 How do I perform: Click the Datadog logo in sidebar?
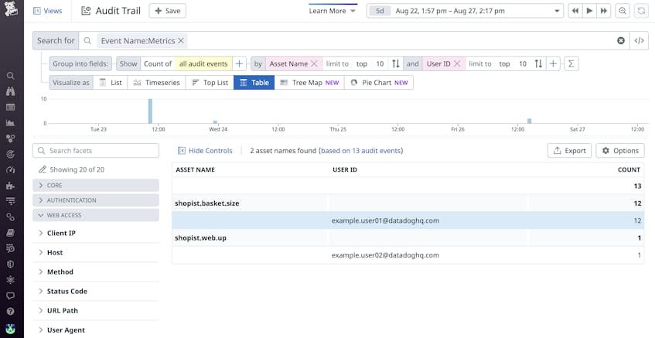pos(11,9)
